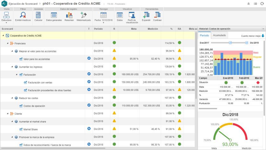Collapse the Facturación tree node

[16, 75]
